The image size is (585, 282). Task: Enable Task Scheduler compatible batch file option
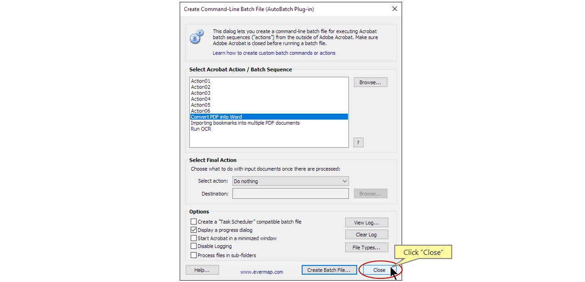[194, 221]
